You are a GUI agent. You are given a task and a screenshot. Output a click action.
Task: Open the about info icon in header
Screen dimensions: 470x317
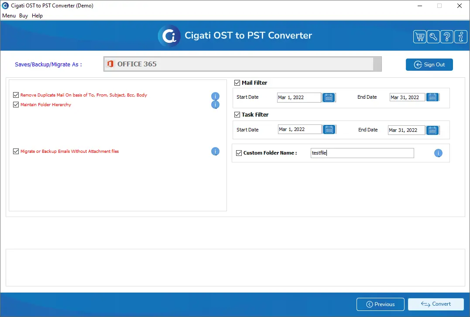(461, 37)
